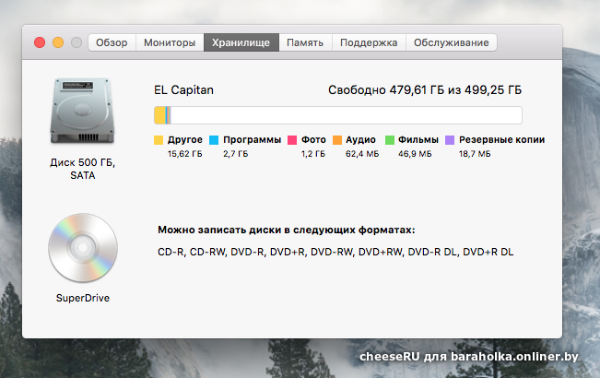Switch to the Обзор tab
600x378 pixels.
tap(112, 42)
